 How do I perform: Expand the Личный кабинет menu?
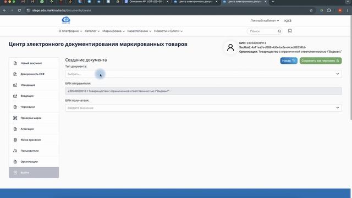[265, 21]
